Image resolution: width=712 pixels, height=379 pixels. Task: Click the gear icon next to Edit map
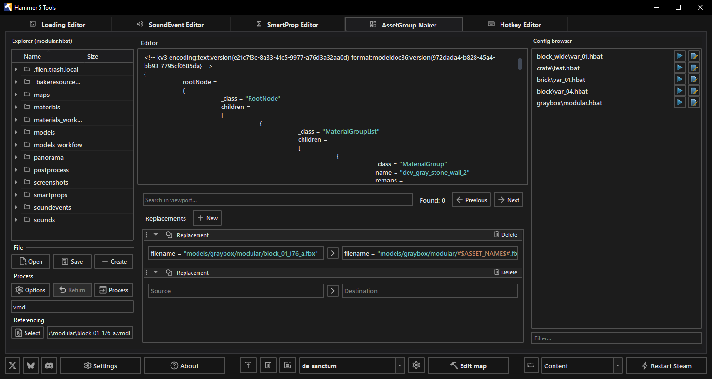[416, 365]
